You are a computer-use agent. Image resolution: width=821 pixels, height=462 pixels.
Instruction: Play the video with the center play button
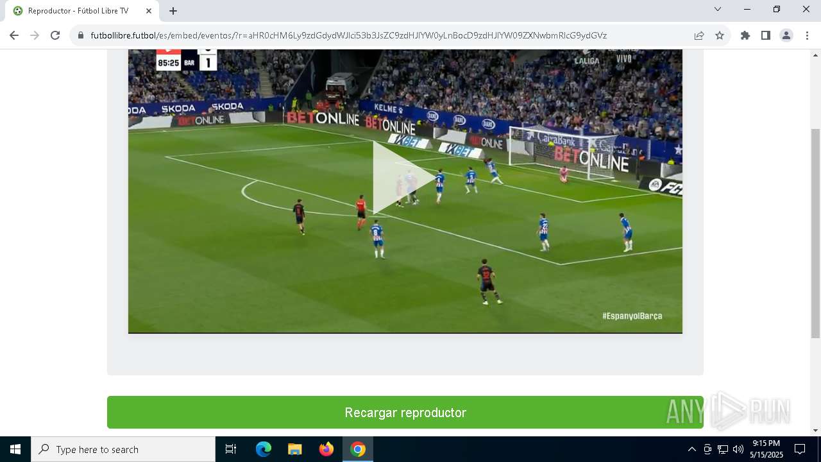tap(404, 177)
